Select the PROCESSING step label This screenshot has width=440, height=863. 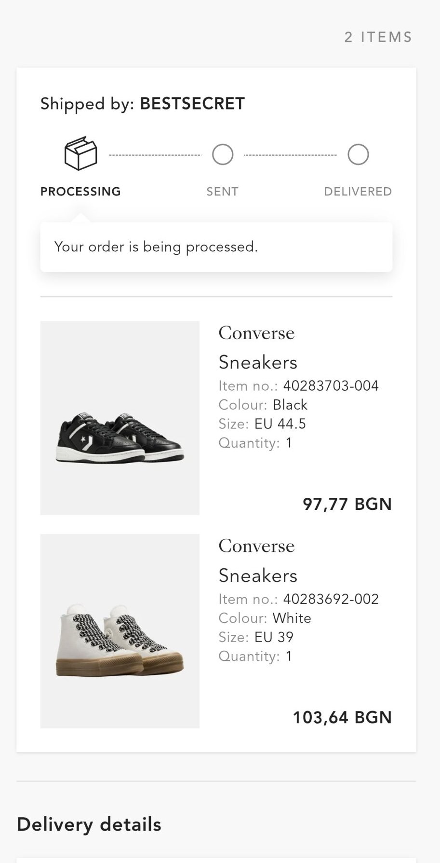pyautogui.click(x=80, y=192)
